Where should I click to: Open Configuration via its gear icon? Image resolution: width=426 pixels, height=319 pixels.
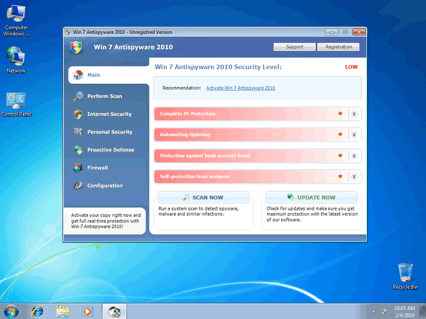[x=78, y=186]
